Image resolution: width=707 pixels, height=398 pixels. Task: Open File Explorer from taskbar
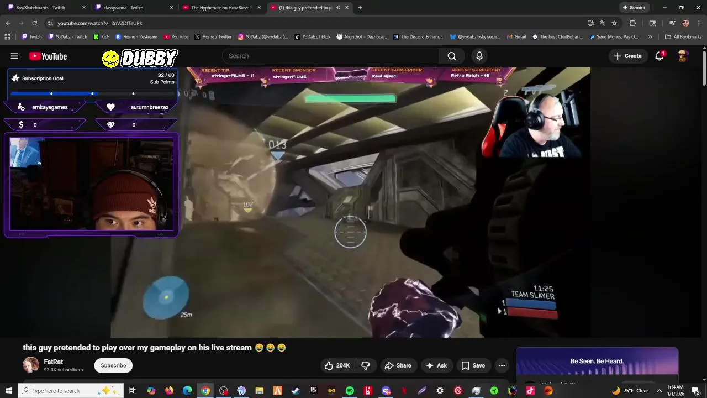260,391
